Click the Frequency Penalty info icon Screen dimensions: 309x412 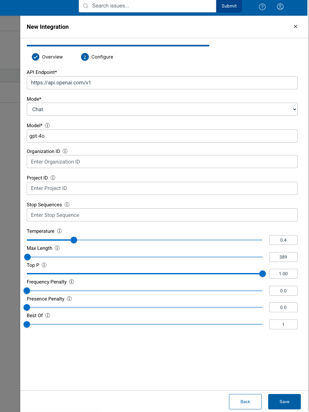72,282
